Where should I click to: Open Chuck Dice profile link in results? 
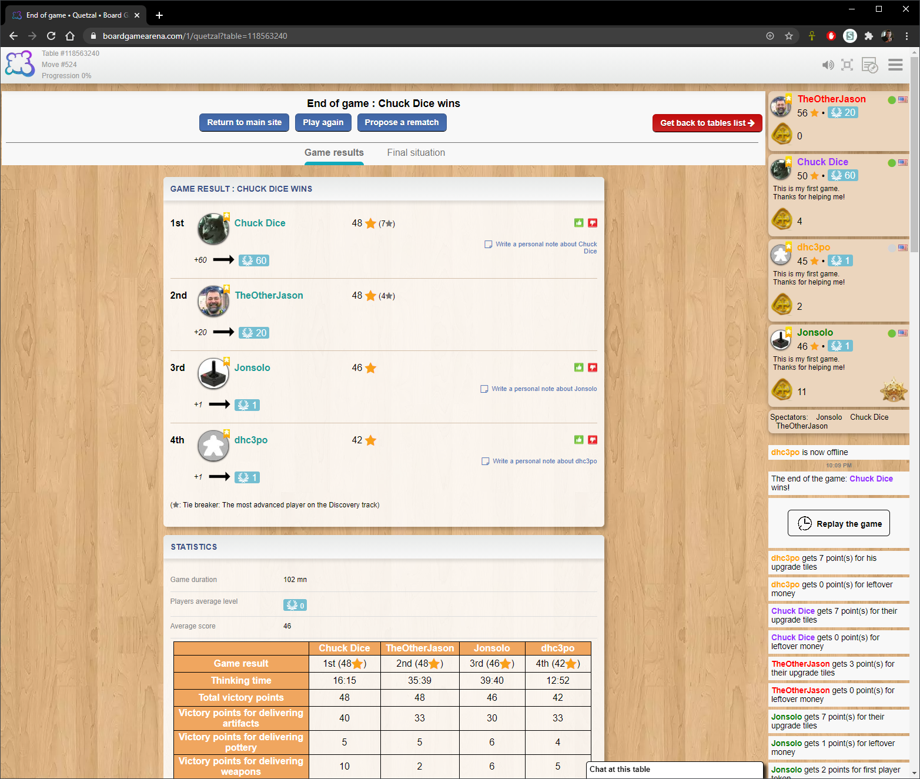point(260,223)
